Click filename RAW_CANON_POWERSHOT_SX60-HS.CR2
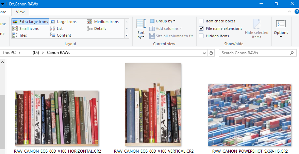The image size is (299, 154). [x=250, y=151]
